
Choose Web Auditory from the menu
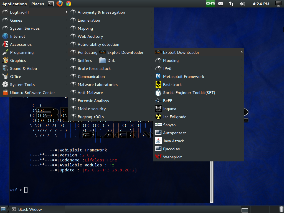point(111,36)
